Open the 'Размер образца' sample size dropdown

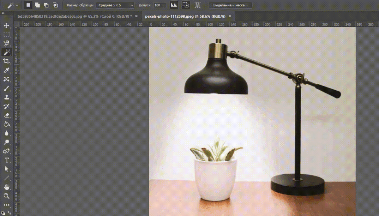115,5
